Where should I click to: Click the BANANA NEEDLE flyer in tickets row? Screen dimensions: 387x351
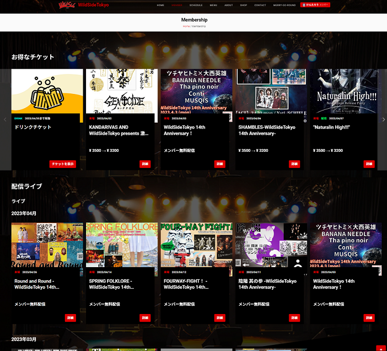[196, 91]
